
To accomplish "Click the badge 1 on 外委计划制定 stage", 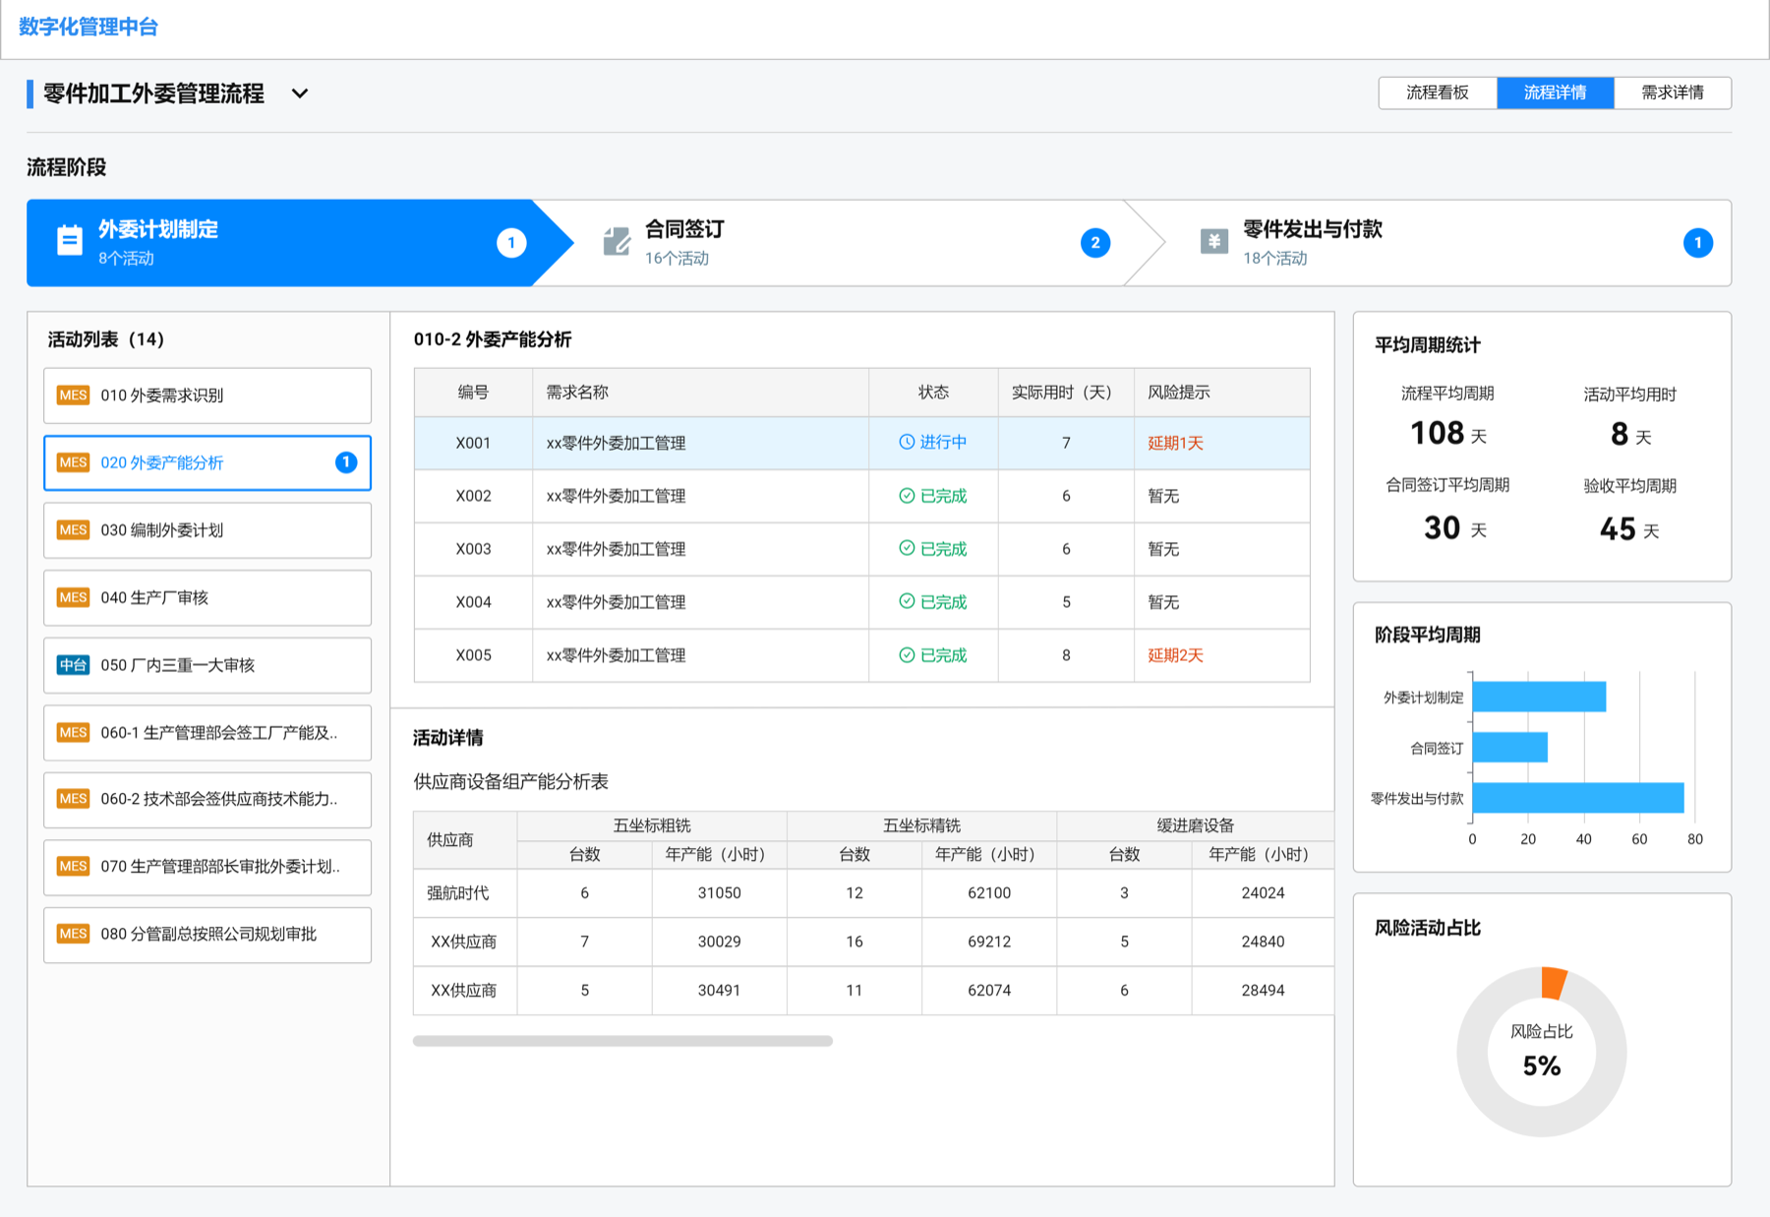I will [x=511, y=243].
